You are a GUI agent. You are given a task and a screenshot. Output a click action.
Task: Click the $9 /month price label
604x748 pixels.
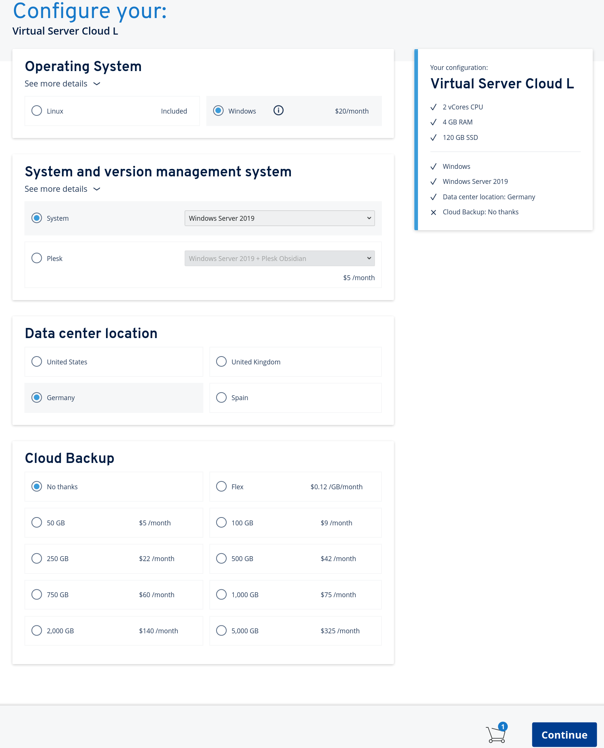point(336,523)
